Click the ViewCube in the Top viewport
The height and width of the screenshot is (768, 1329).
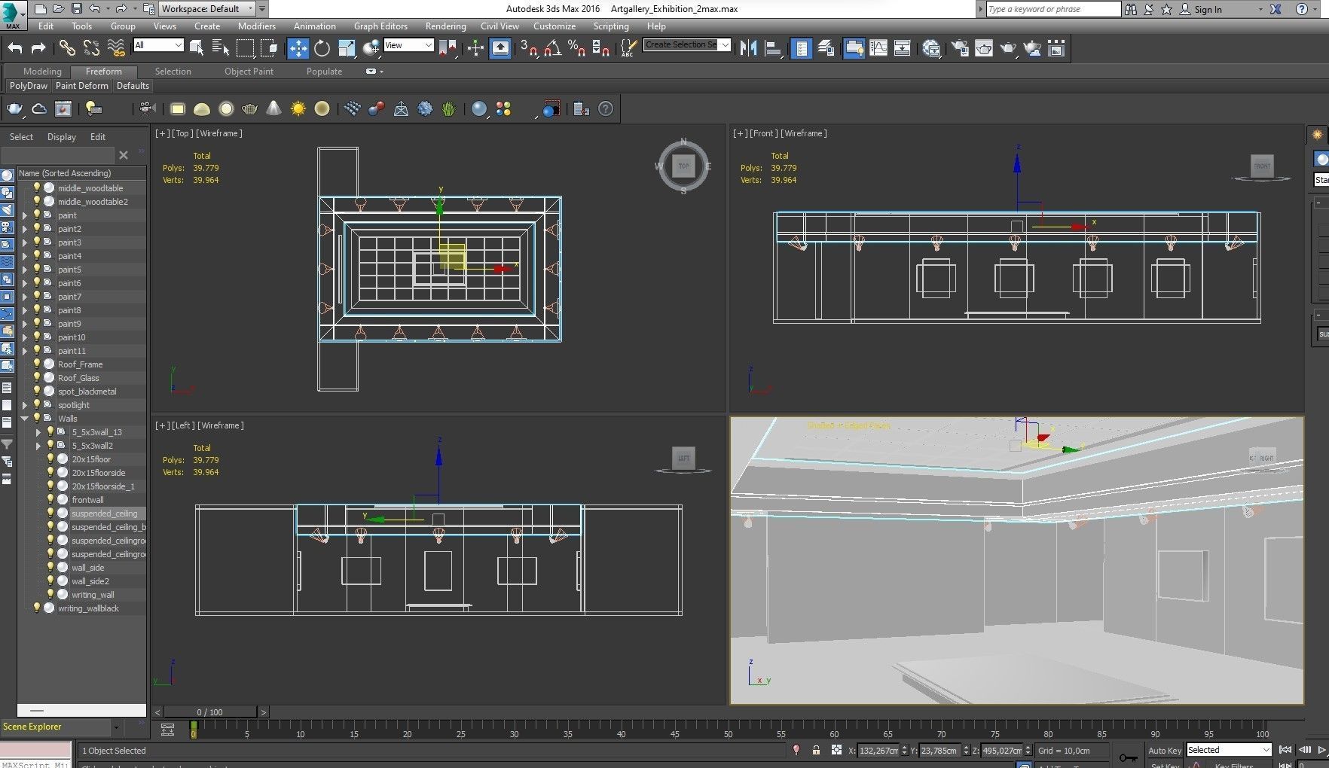pyautogui.click(x=683, y=166)
